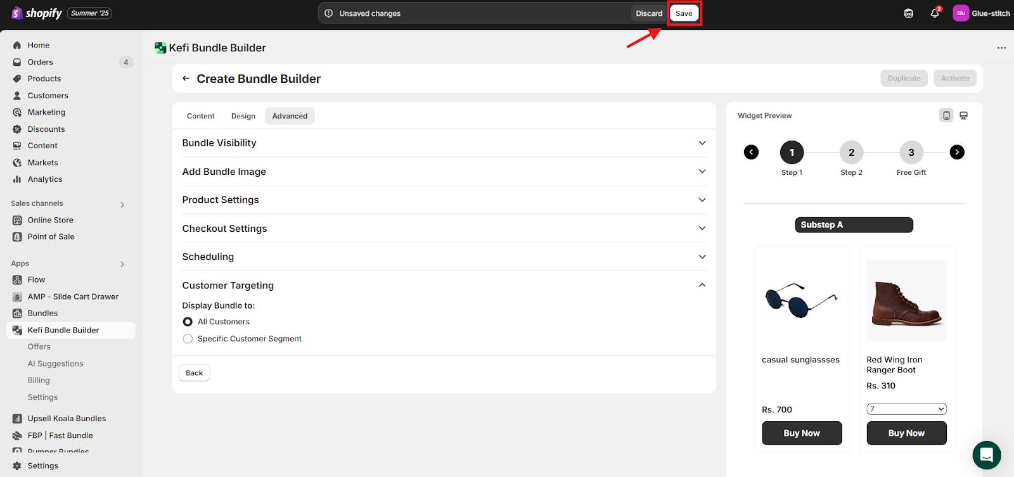Click the notifications bell icon
This screenshot has height=477, width=1014.
(x=934, y=13)
